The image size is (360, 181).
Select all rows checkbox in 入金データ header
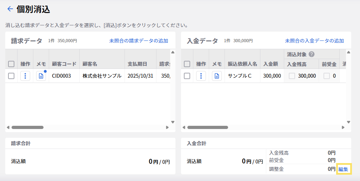[187, 64]
